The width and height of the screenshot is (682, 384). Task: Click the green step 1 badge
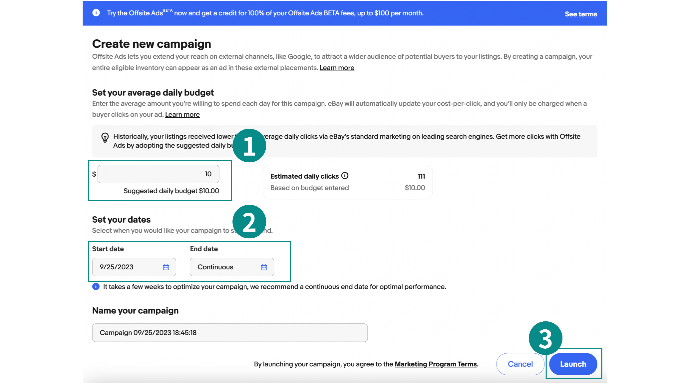[x=249, y=146]
